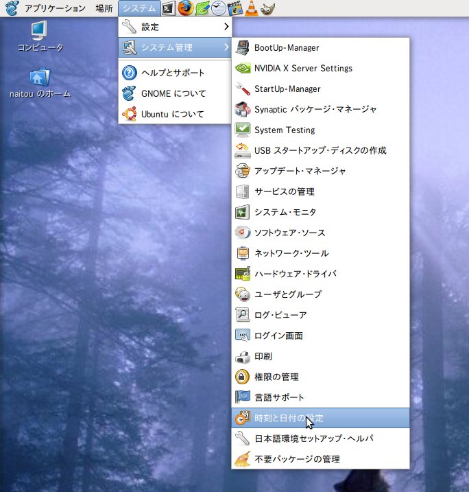Click the アップデート・マネージャ icon
469x492 pixels.
pos(243,171)
